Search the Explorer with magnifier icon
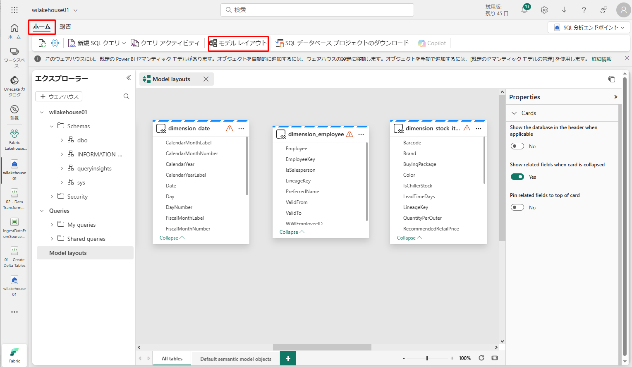 pyautogui.click(x=127, y=96)
